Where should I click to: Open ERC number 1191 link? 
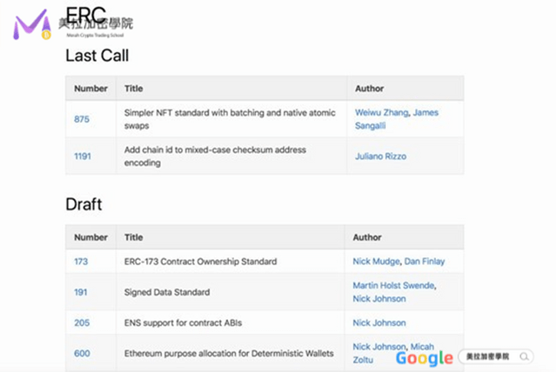[81, 156]
